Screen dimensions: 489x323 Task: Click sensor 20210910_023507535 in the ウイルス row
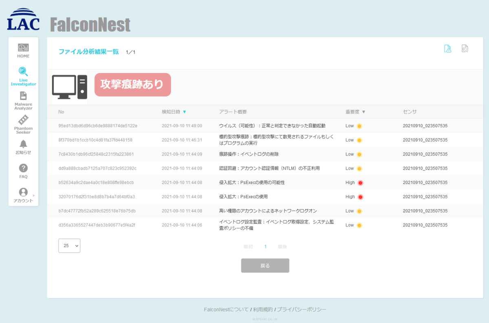click(425, 126)
